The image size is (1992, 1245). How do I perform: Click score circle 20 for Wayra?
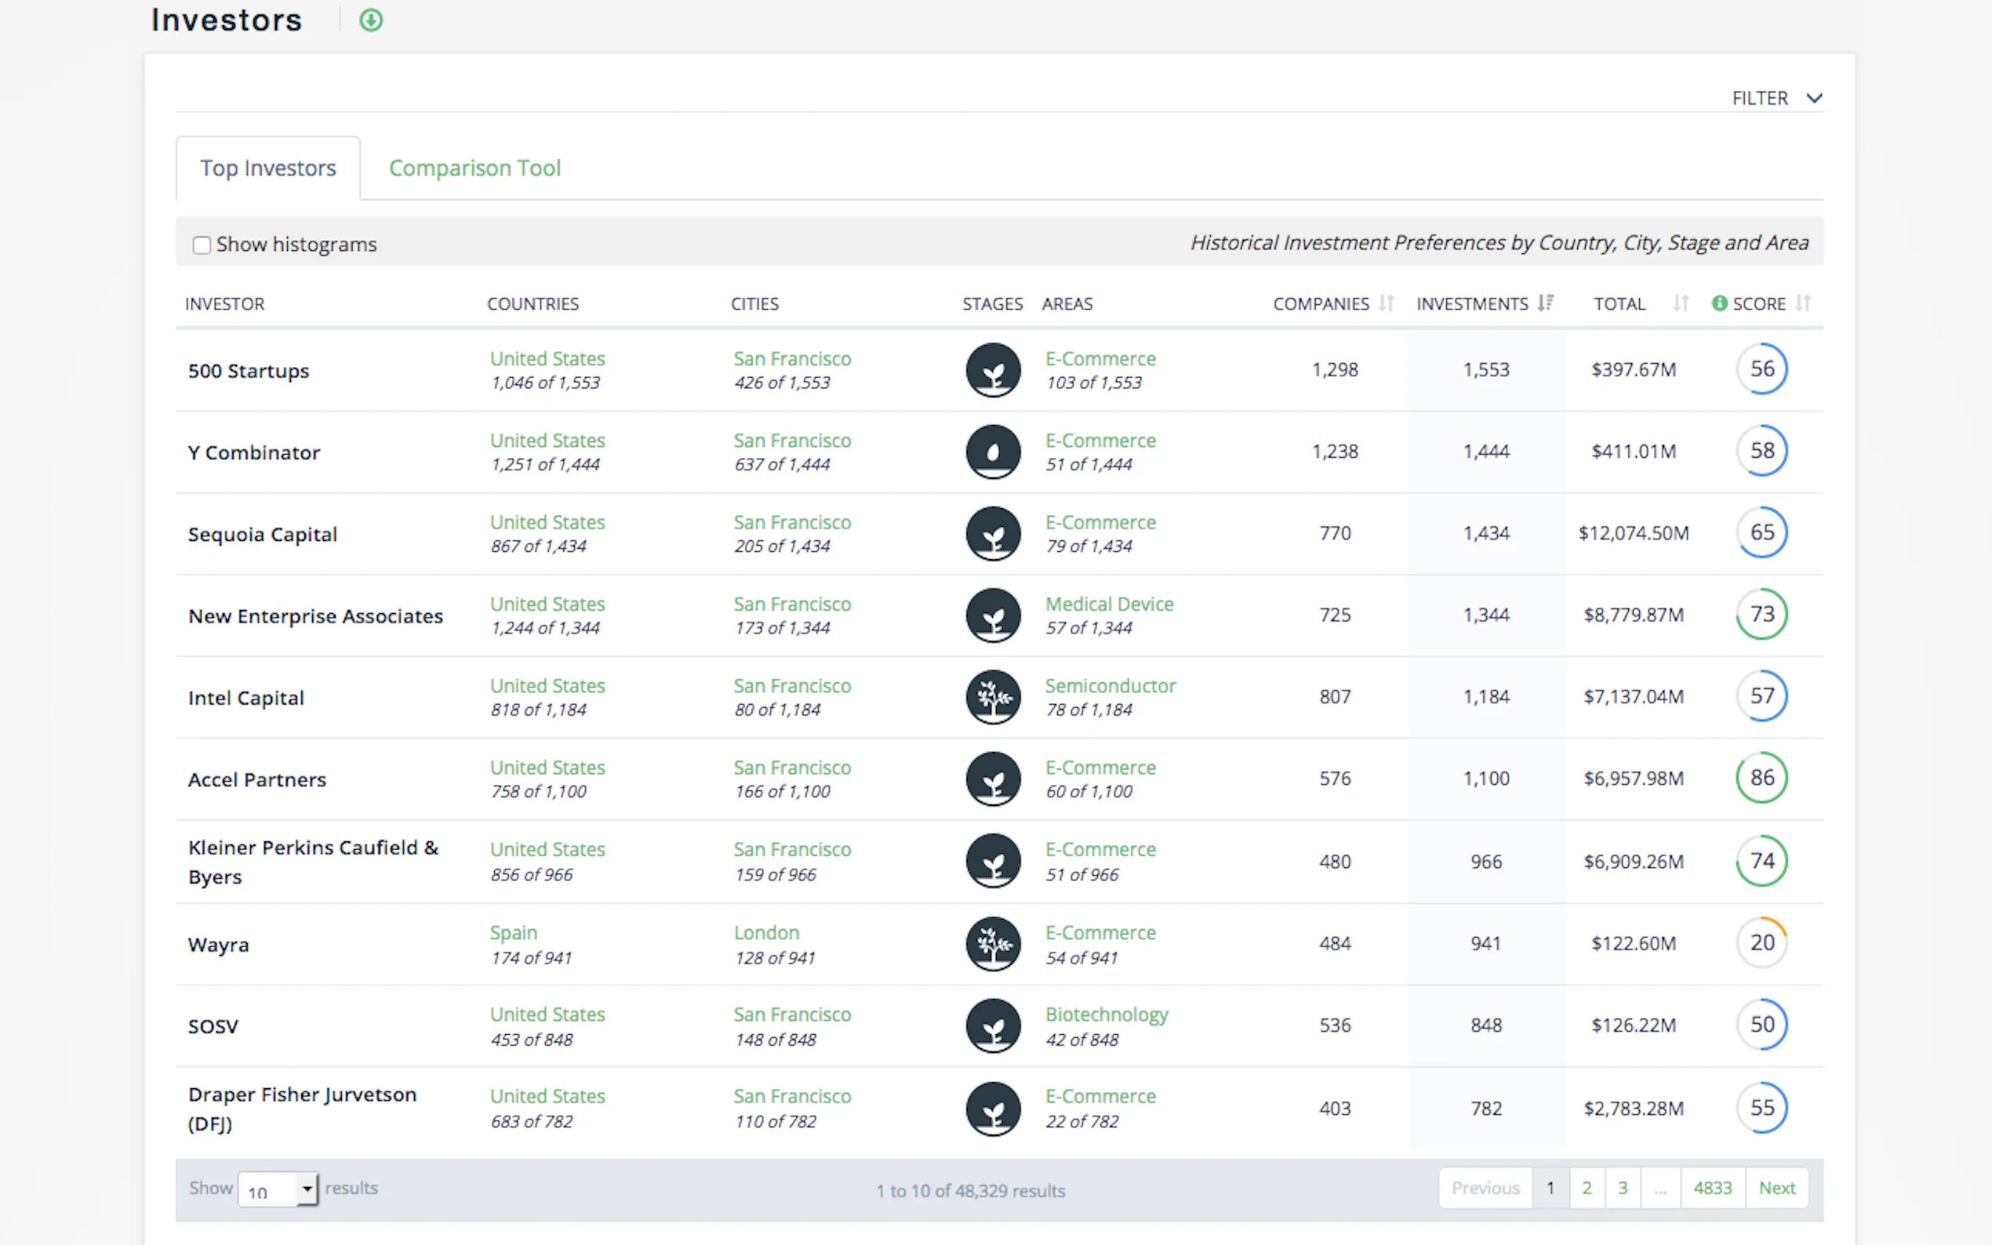point(1762,942)
